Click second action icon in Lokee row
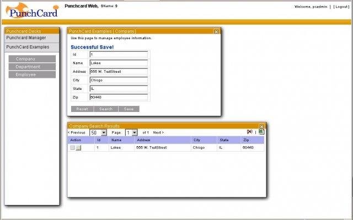This screenshot has height=220, width=353. click(x=78, y=148)
